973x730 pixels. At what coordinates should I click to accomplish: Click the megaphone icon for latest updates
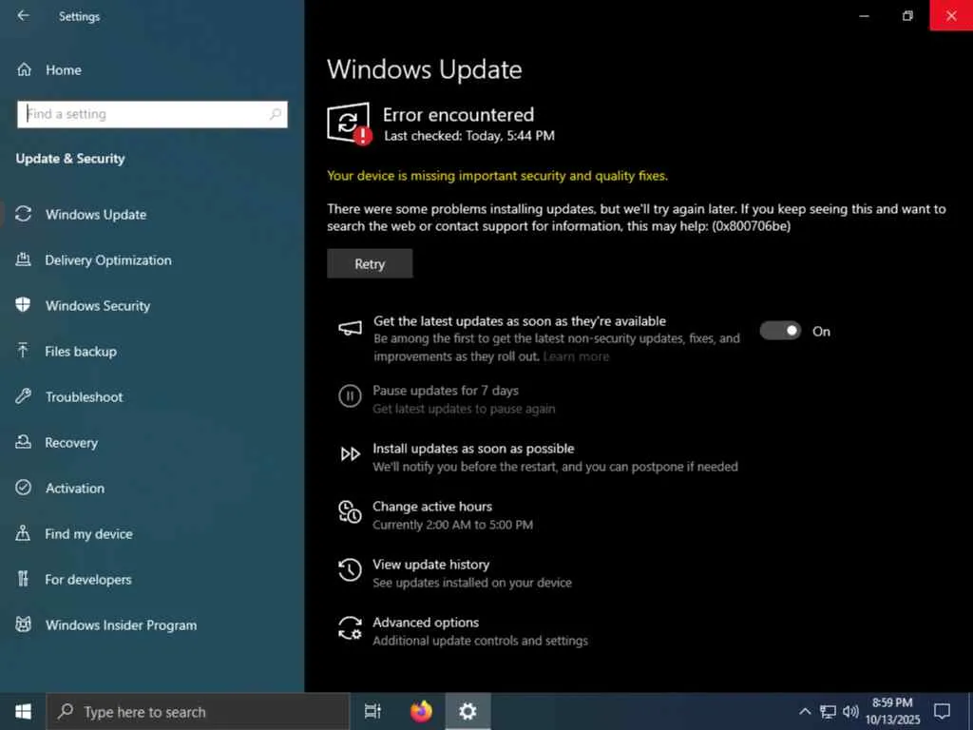[350, 328]
